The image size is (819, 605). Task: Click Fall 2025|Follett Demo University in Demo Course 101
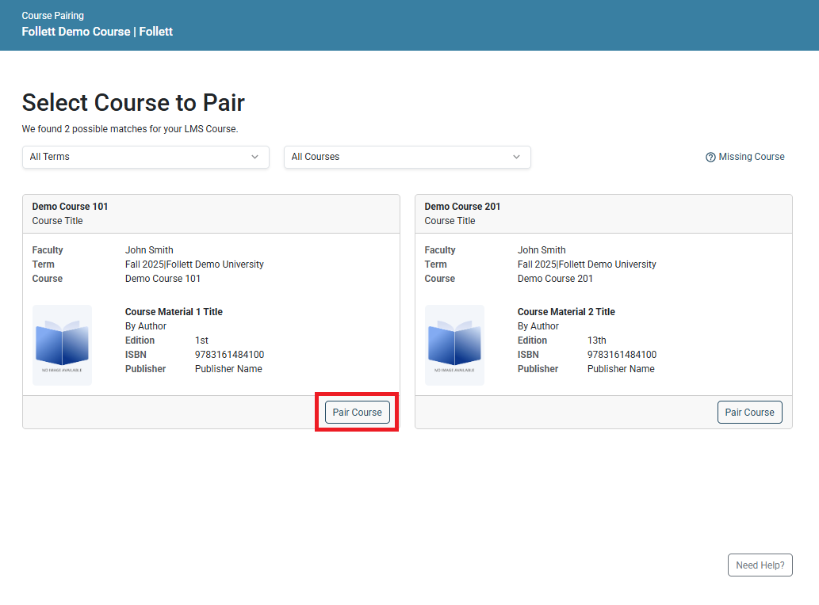click(194, 264)
